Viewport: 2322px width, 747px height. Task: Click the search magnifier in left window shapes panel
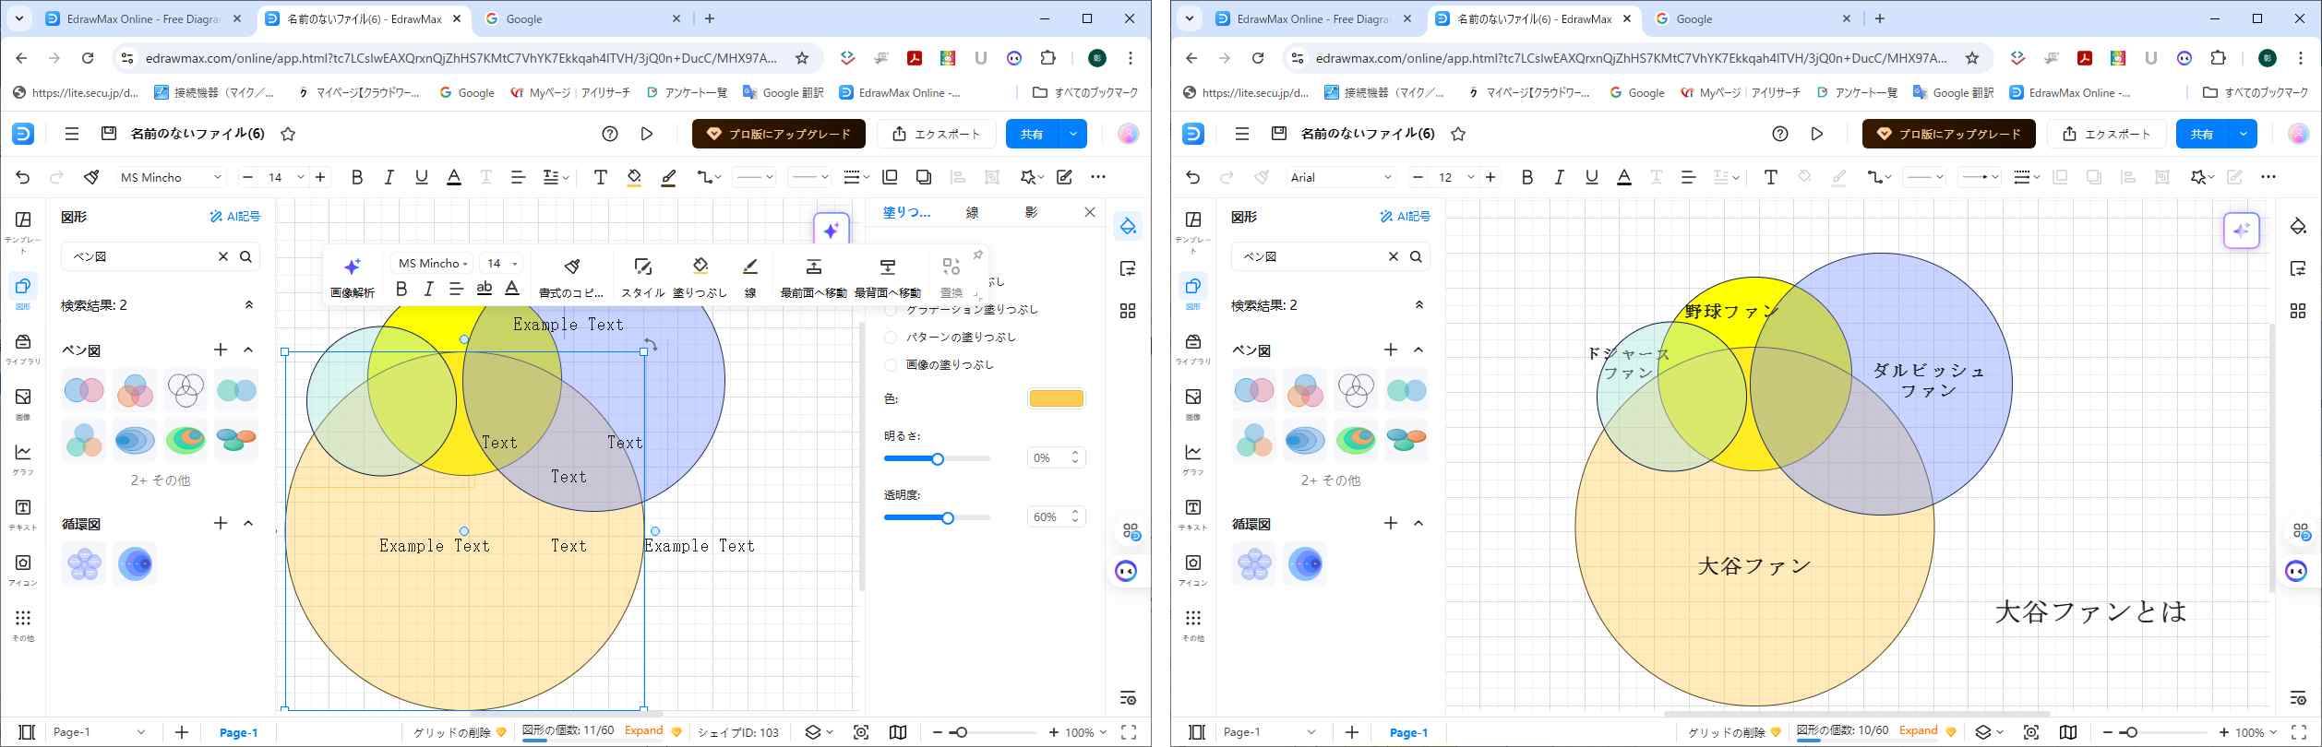[245, 256]
